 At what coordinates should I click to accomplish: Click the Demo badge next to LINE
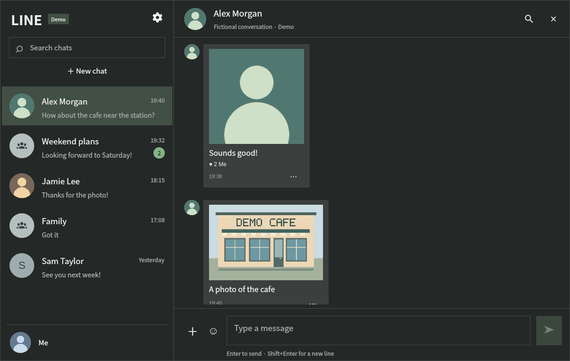[58, 19]
